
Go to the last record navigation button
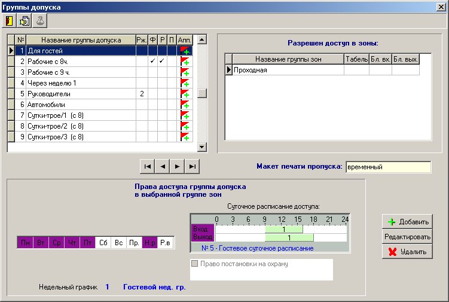click(192, 166)
